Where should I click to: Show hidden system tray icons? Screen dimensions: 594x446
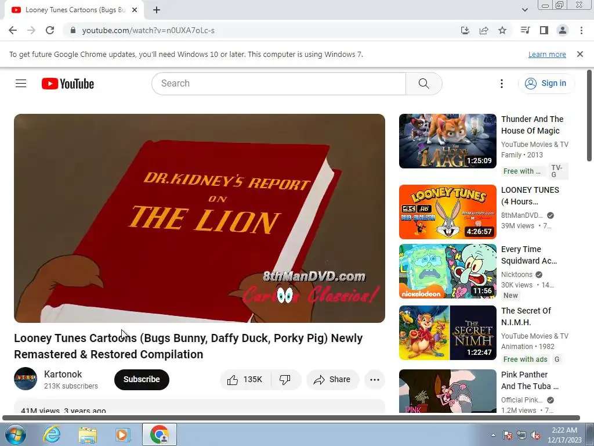[x=493, y=435]
